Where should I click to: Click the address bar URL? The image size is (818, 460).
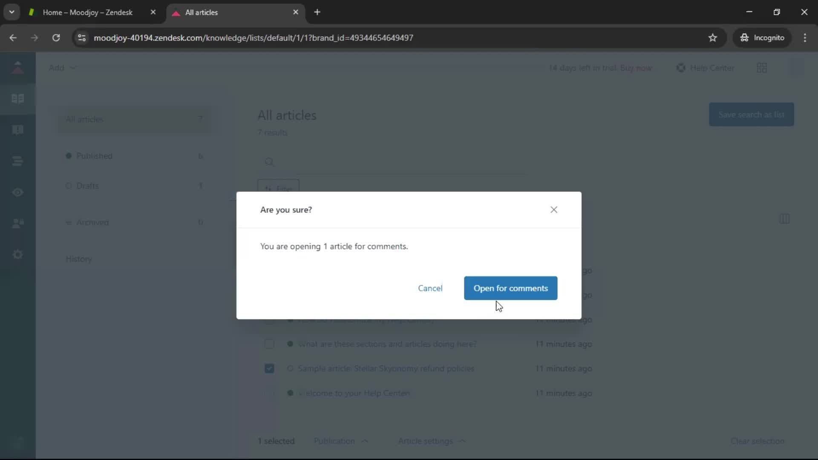pyautogui.click(x=253, y=37)
